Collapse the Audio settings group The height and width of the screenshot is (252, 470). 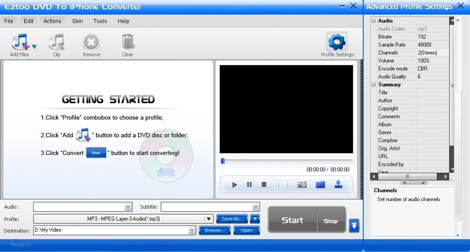coord(374,21)
